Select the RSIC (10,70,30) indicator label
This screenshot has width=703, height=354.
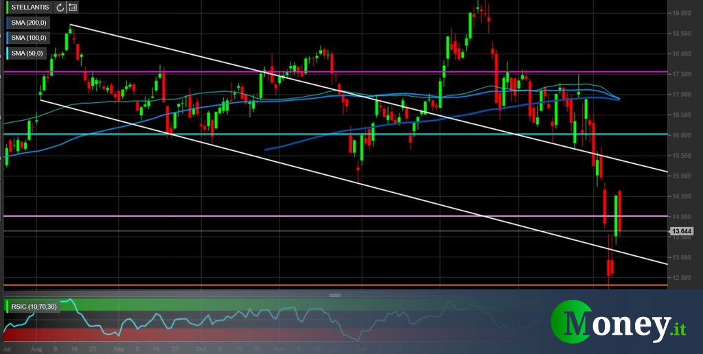click(x=32, y=307)
